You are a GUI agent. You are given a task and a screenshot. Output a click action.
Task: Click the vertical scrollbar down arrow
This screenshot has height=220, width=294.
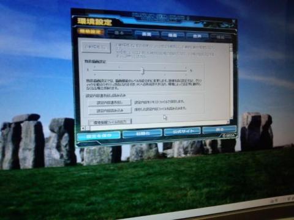tap(232, 117)
